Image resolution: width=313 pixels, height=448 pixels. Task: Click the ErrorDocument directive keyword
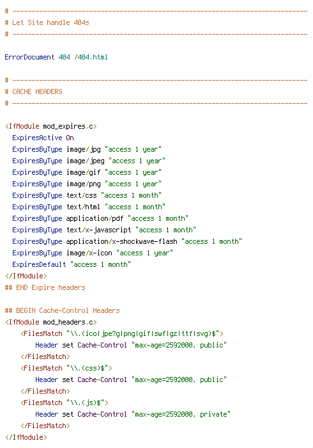29,57
